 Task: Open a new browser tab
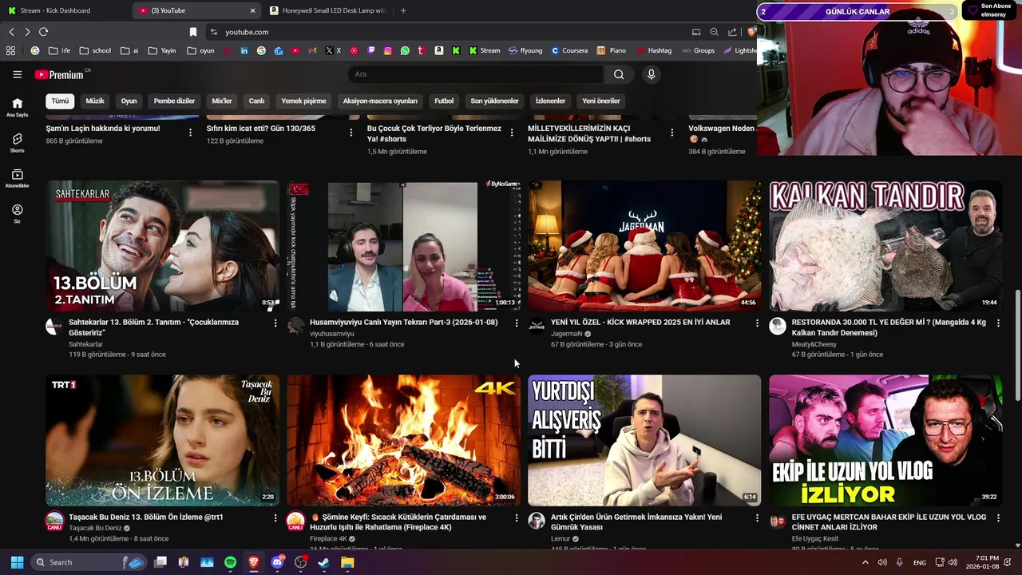coord(403,10)
